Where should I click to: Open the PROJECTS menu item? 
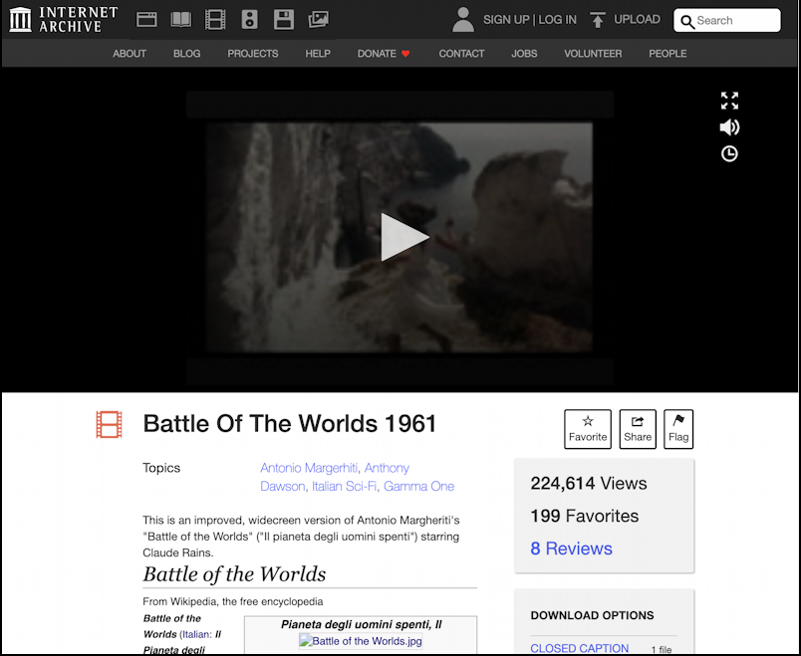click(x=253, y=54)
